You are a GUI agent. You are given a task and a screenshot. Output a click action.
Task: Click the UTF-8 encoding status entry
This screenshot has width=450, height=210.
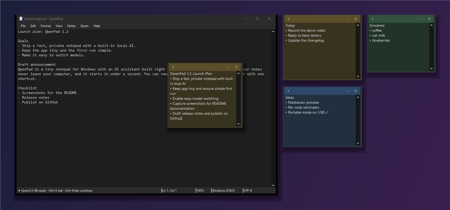[248, 191]
